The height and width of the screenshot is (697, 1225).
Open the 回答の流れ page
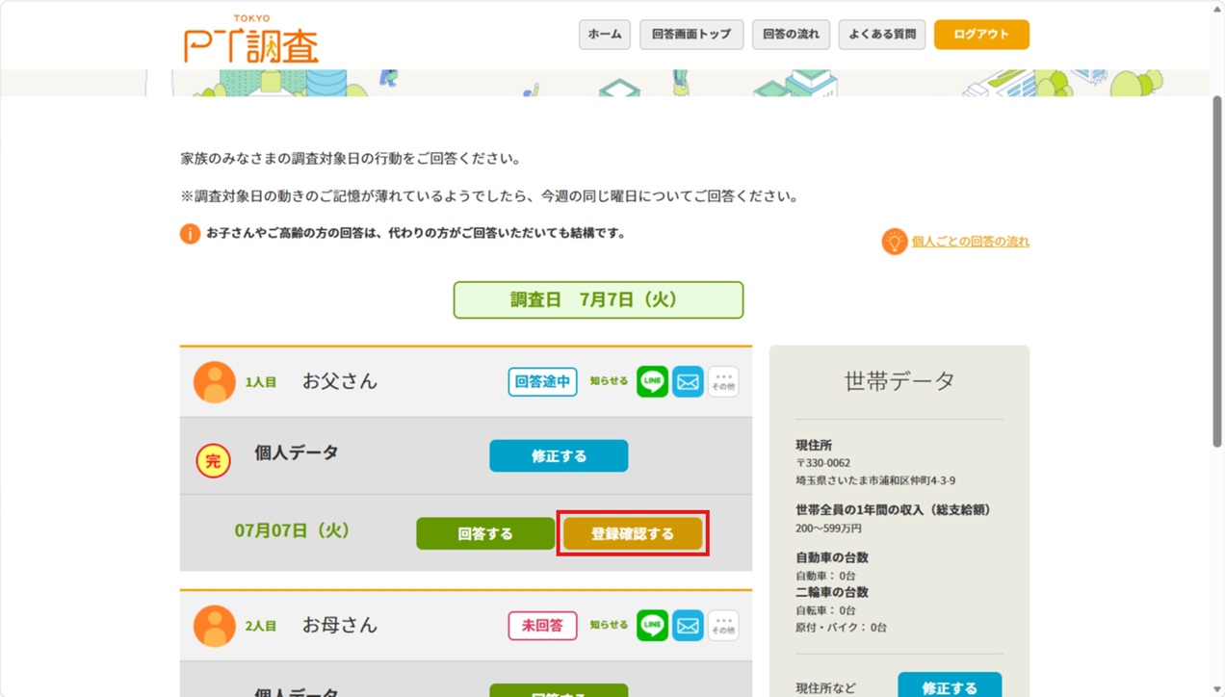coord(791,35)
